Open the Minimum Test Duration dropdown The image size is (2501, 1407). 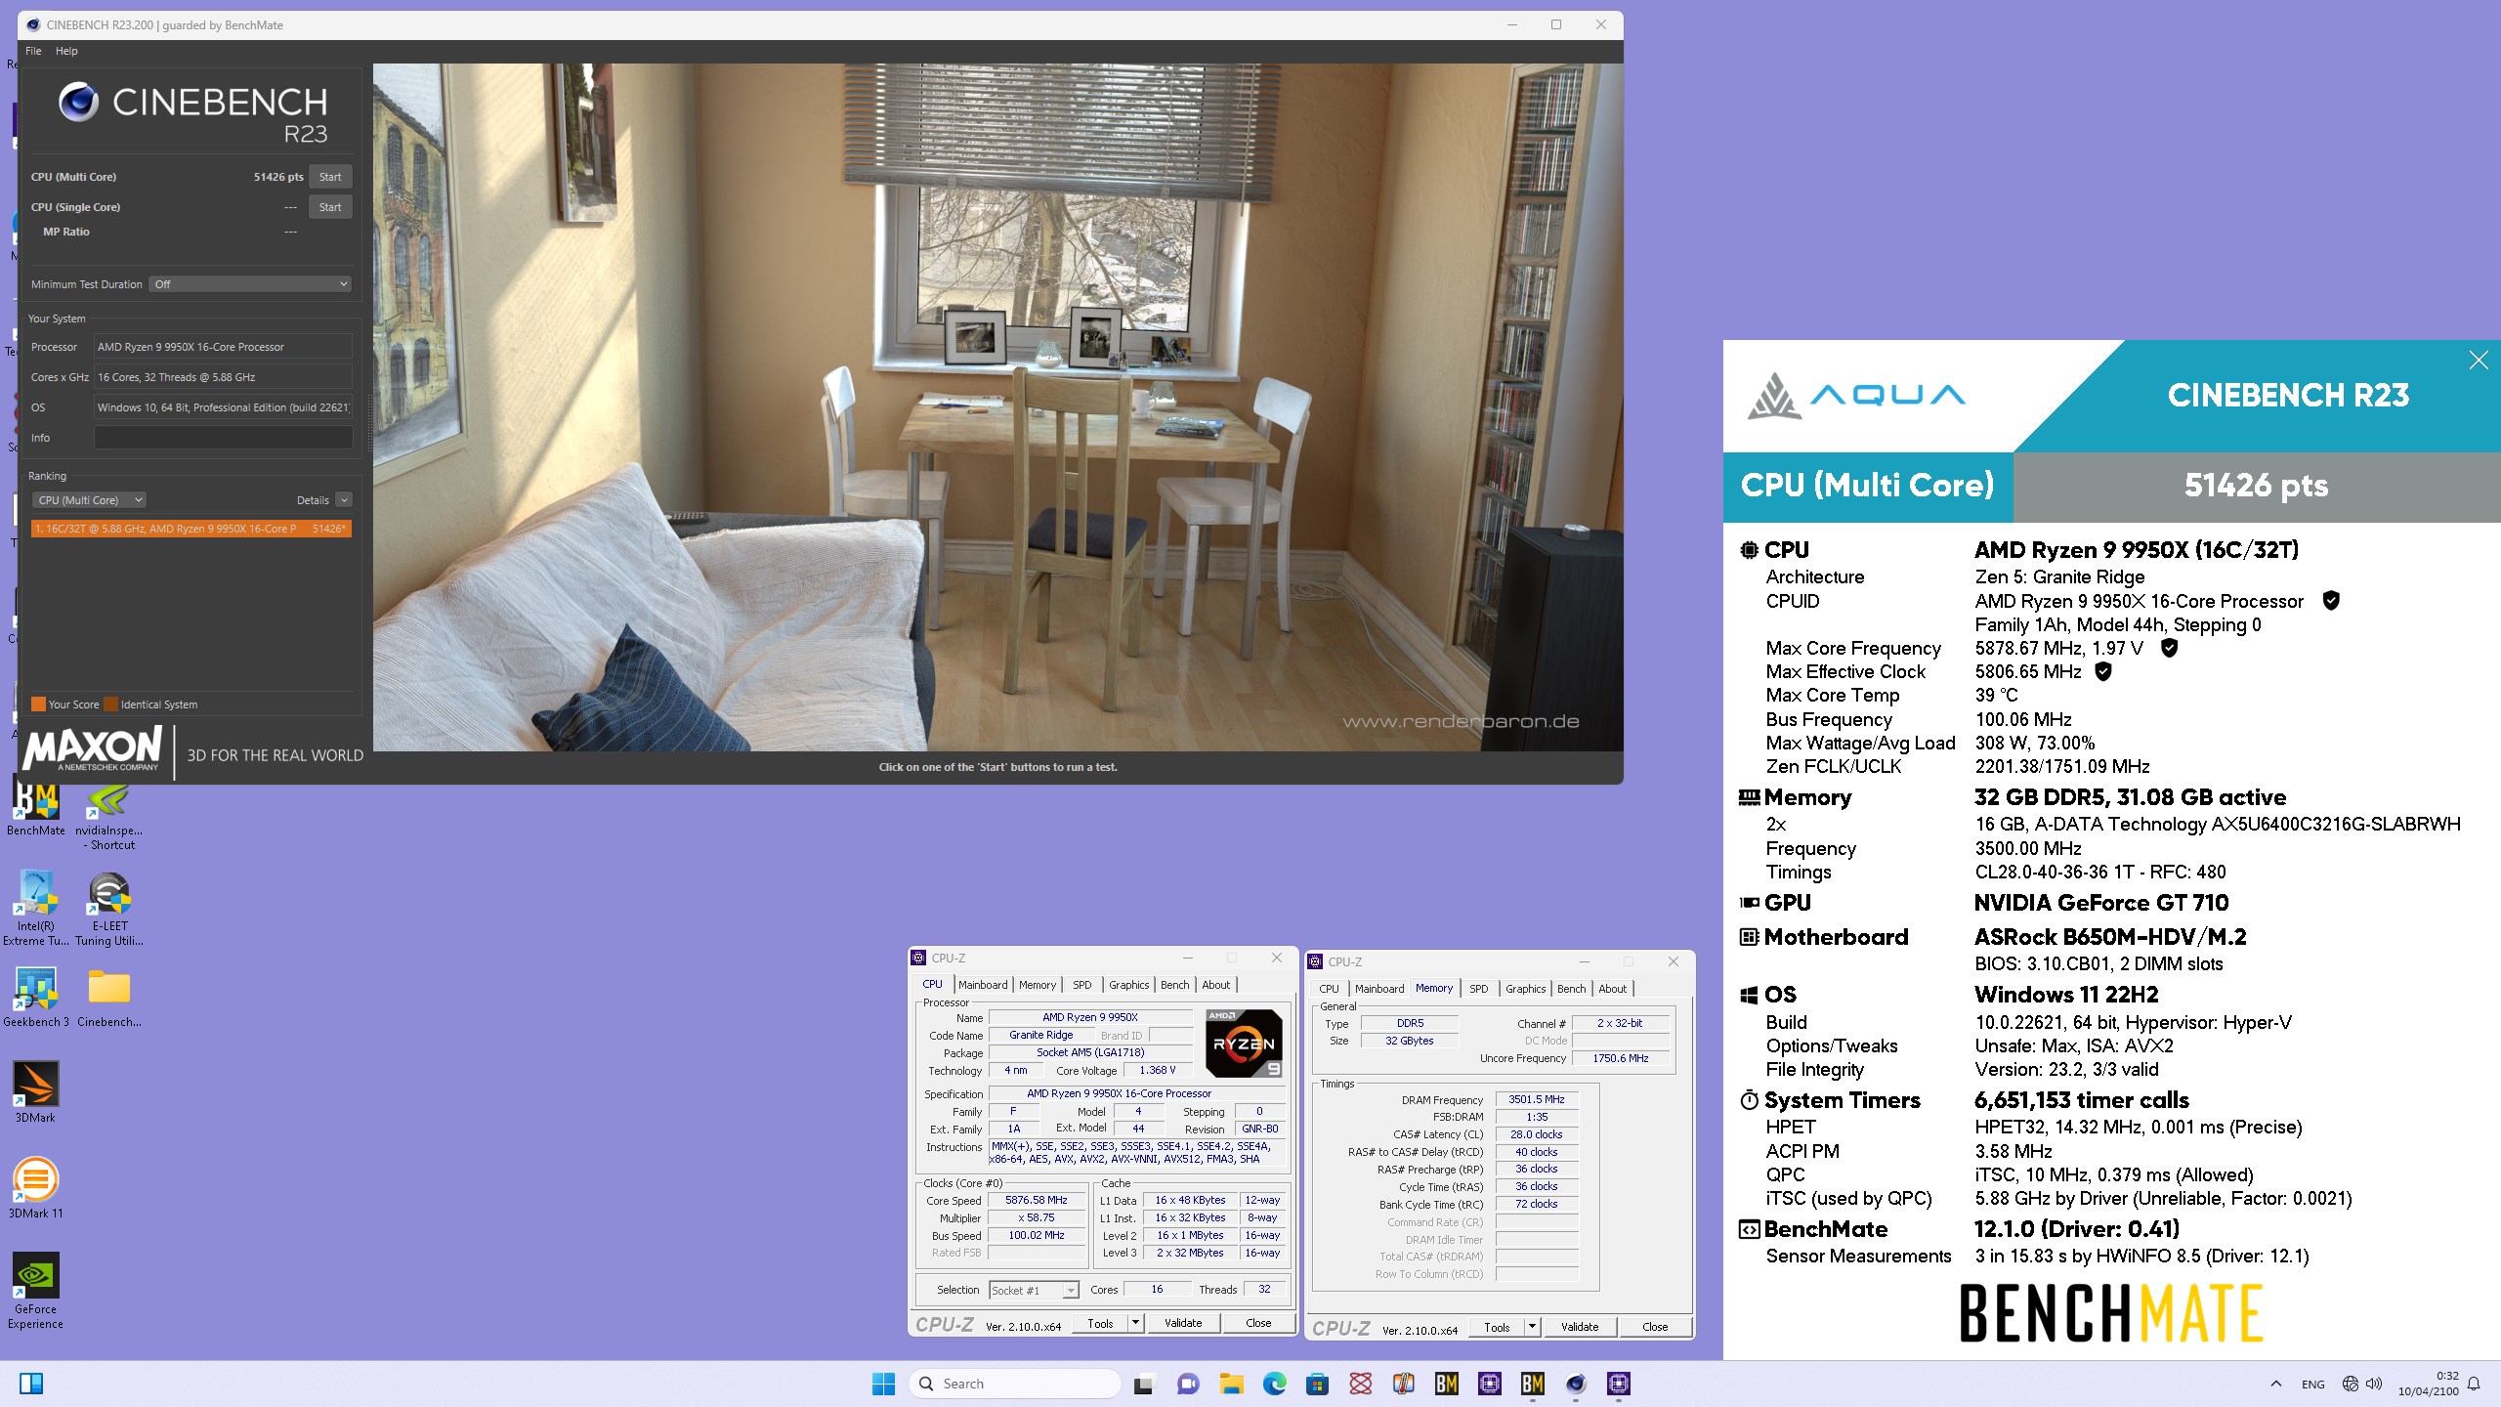(x=250, y=284)
